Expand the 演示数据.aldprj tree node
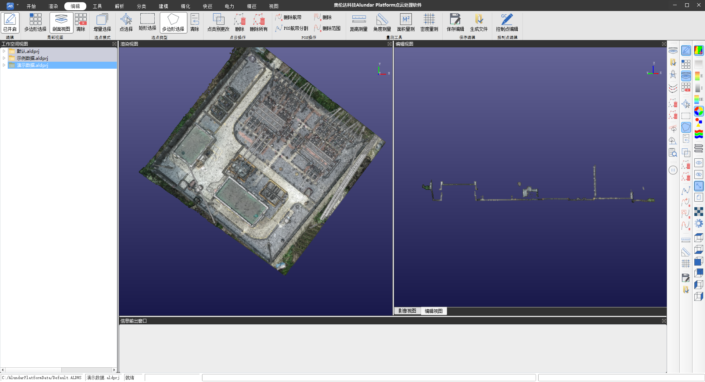Image resolution: width=705 pixels, height=382 pixels. pos(4,65)
